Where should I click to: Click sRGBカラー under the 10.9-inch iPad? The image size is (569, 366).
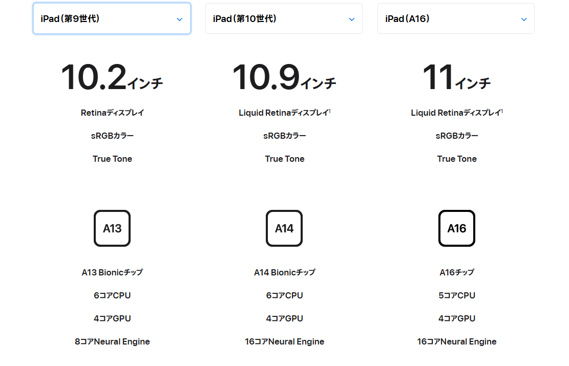284,136
